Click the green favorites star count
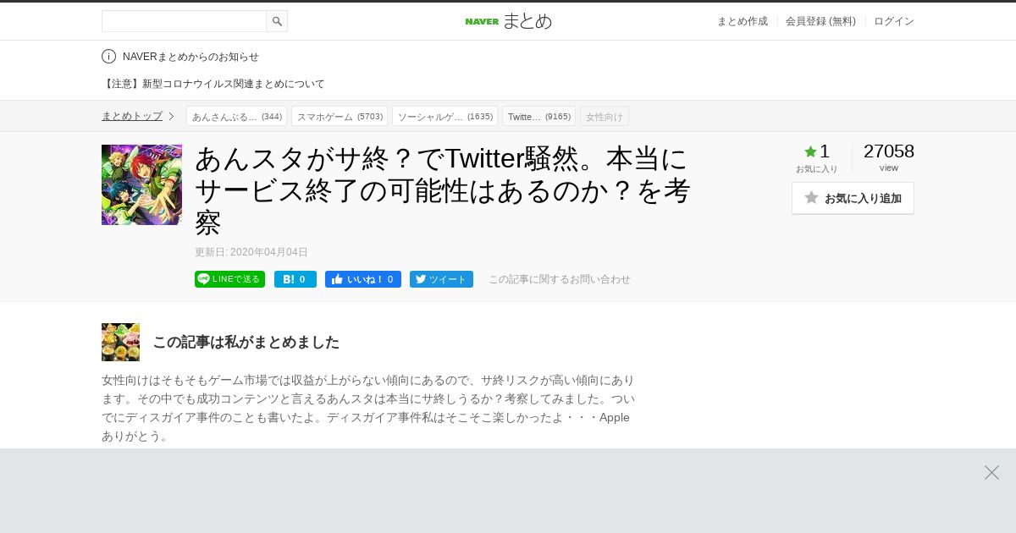 coord(817,151)
